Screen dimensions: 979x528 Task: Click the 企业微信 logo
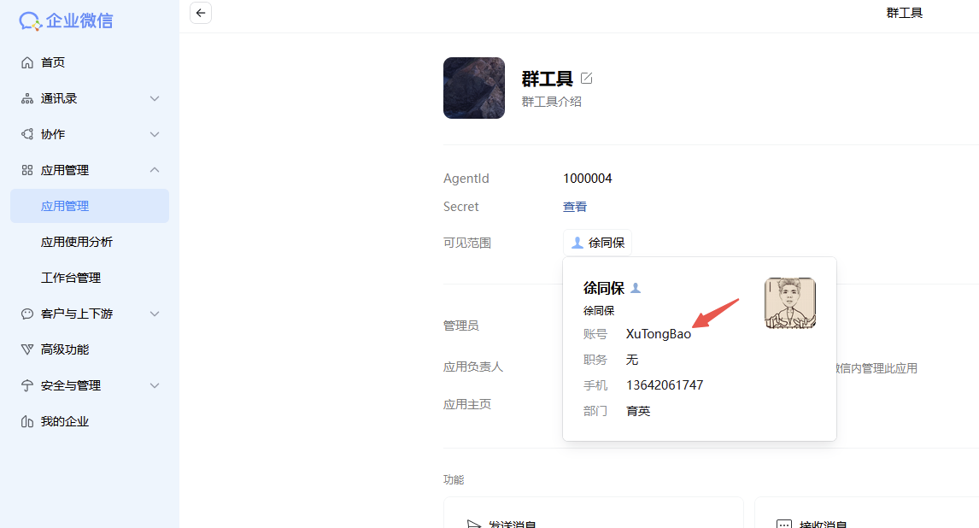pos(66,21)
